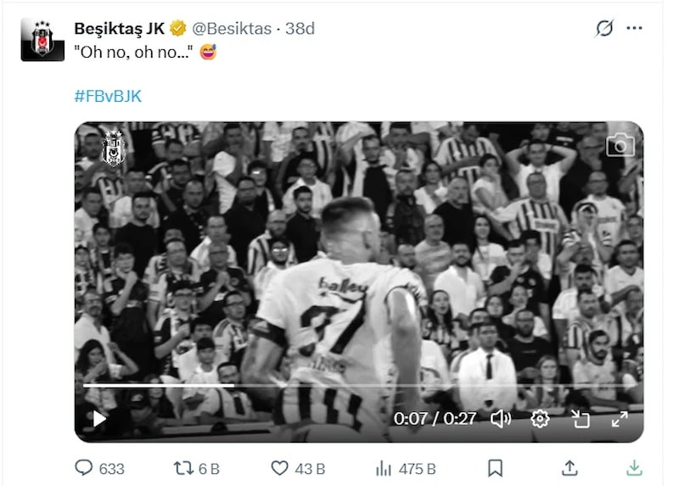Play the paused video
This screenshot has width=679, height=486.
point(99,418)
